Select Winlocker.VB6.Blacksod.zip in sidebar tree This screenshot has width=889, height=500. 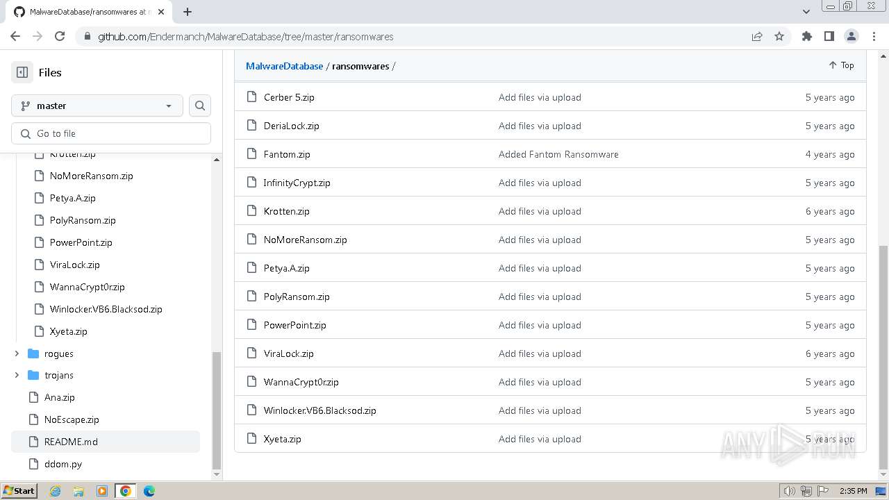(x=106, y=309)
